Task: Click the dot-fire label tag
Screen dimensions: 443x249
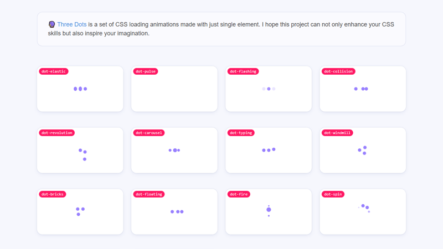Action: [x=239, y=194]
